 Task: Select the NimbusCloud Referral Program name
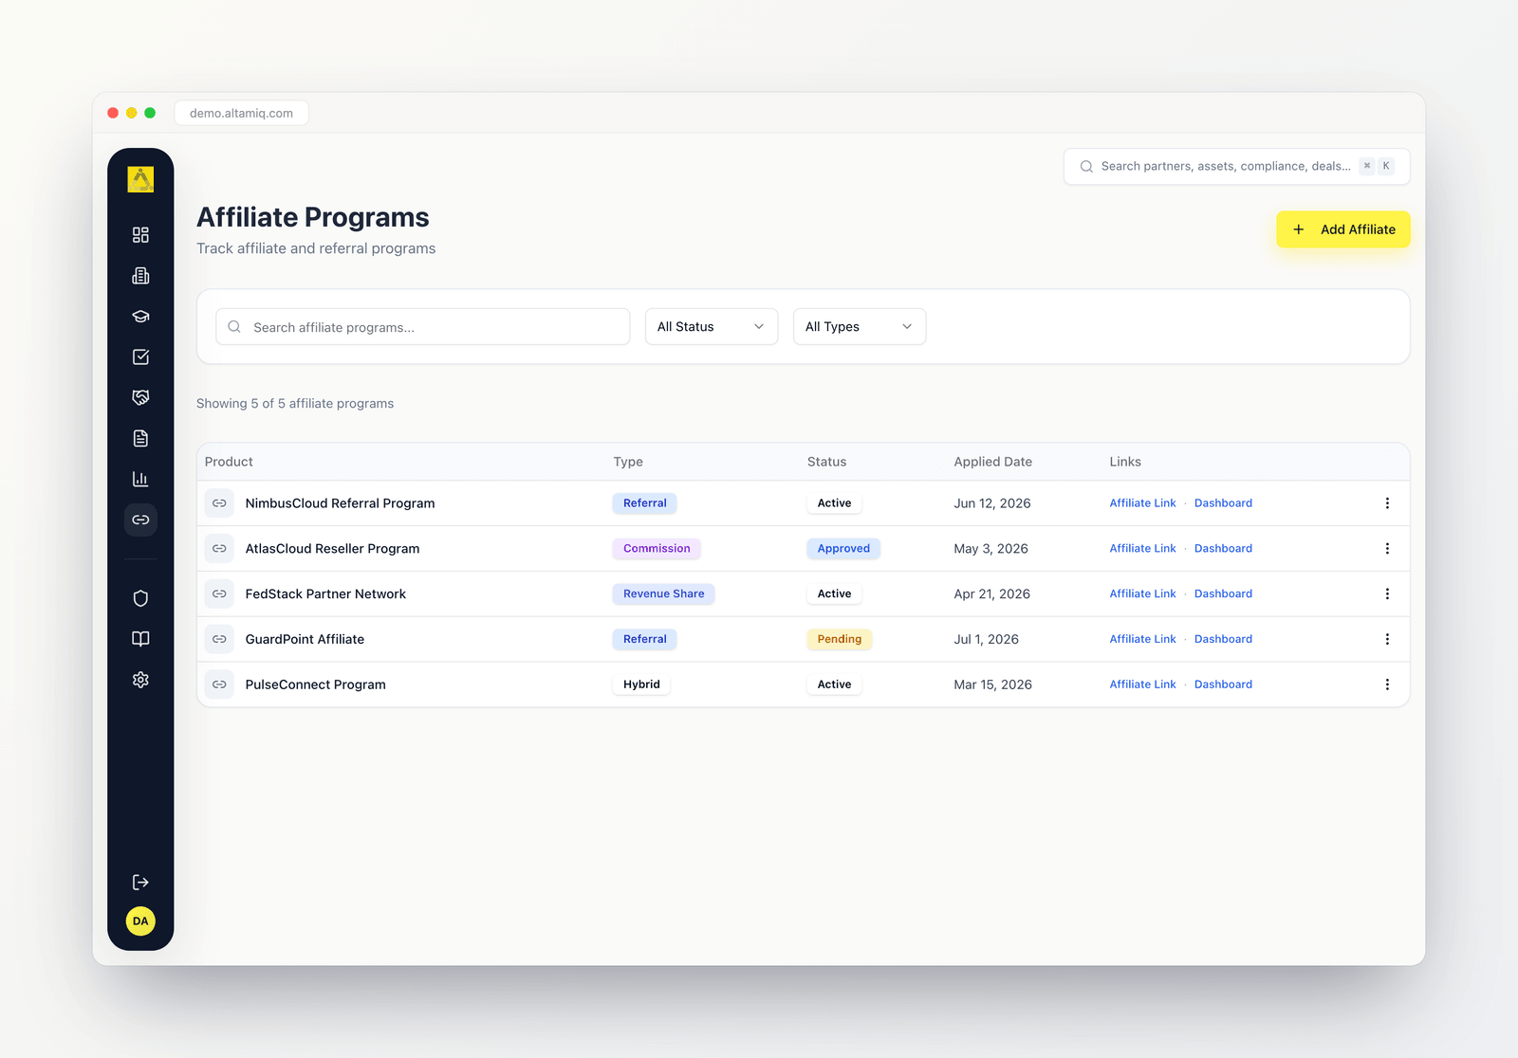point(340,503)
